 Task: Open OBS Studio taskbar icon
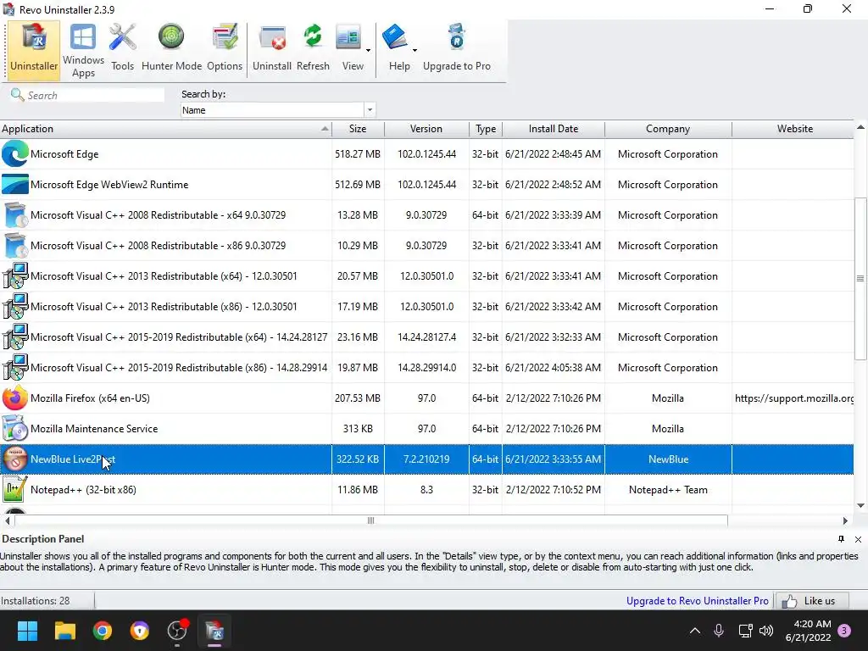[177, 631]
